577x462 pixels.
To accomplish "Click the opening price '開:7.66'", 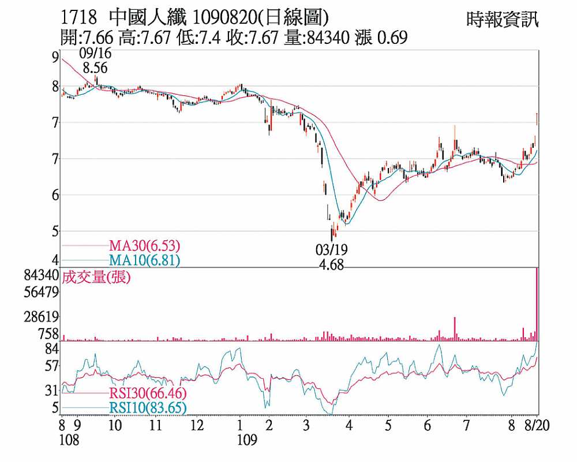I will tap(87, 38).
